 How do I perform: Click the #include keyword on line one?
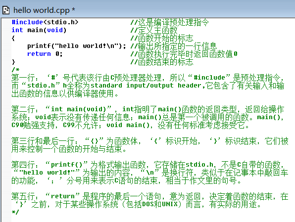(x=27, y=22)
